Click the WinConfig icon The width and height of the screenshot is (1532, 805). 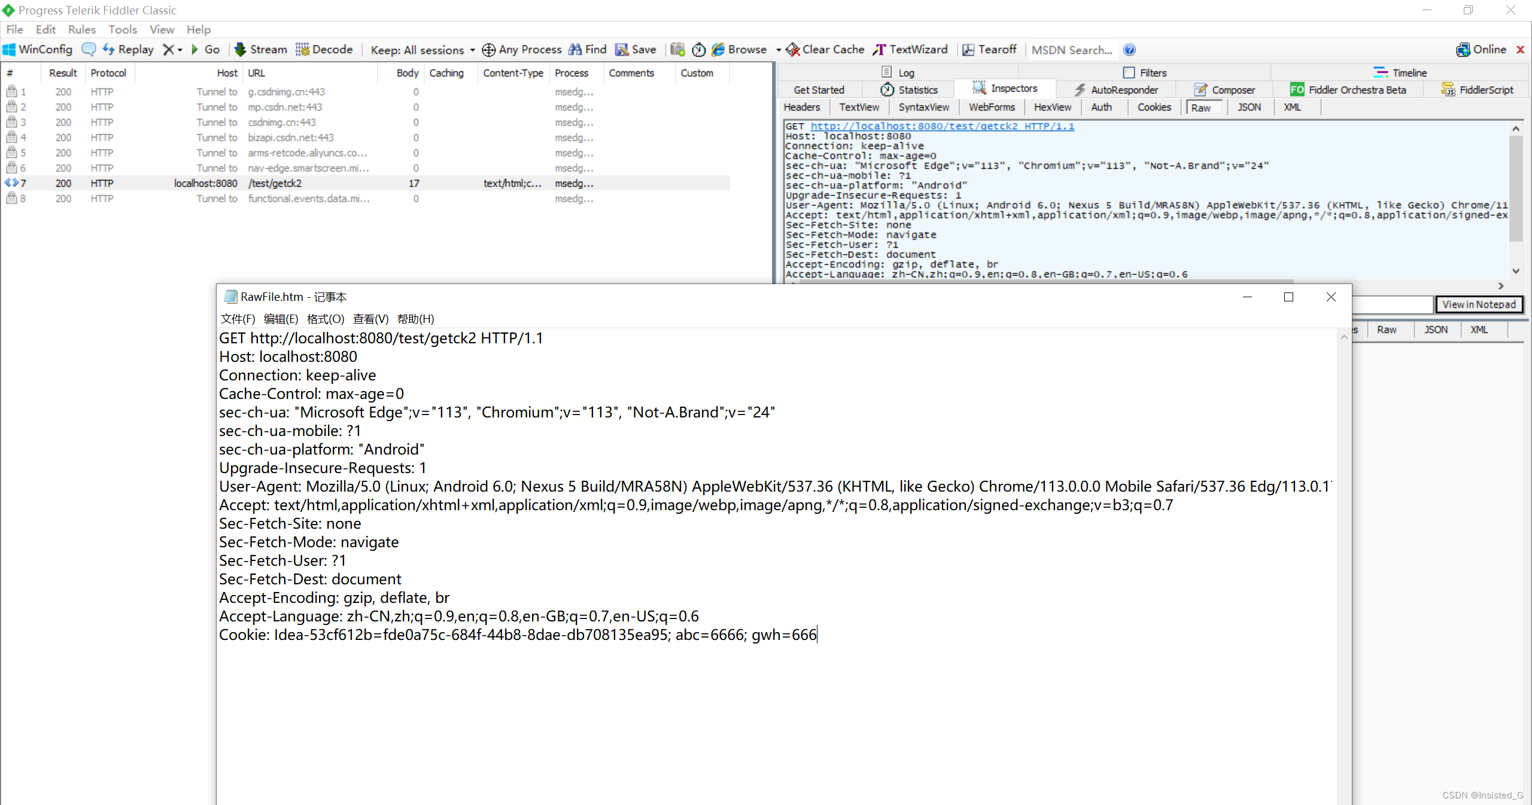[x=10, y=50]
